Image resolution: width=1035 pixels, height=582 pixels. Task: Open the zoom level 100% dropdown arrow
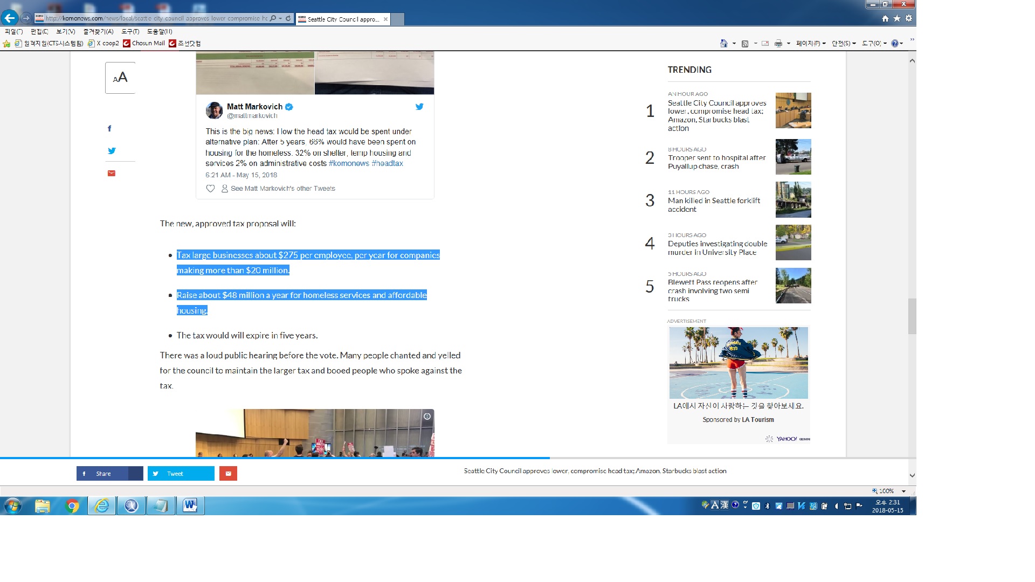[x=904, y=491]
